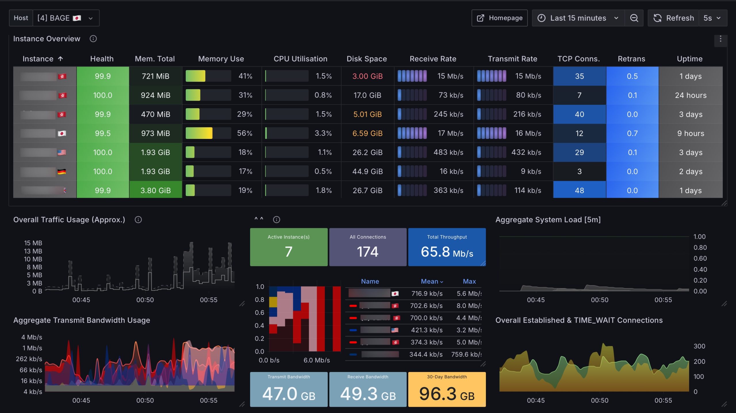Click info icon next to Instance Overview
The width and height of the screenshot is (736, 413).
tap(93, 39)
